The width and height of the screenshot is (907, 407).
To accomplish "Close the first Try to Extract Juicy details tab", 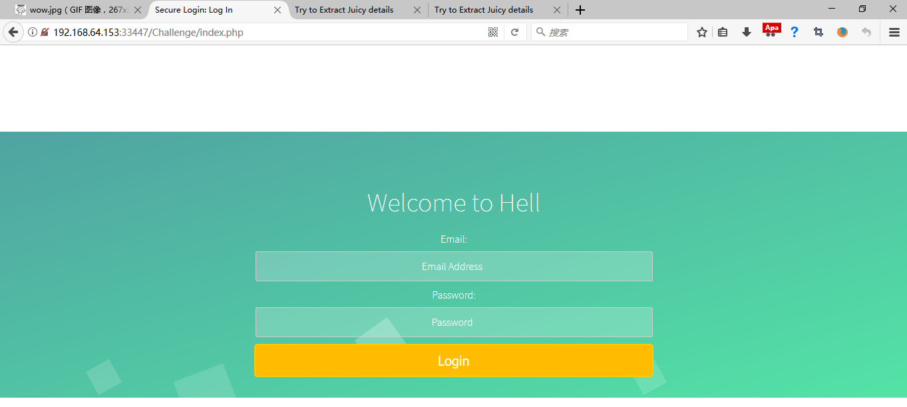I will [x=417, y=10].
